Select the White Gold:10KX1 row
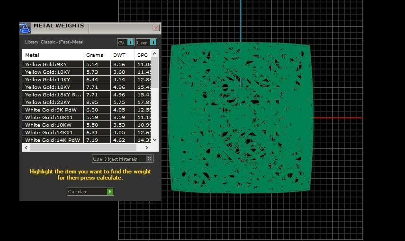 click(x=87, y=117)
